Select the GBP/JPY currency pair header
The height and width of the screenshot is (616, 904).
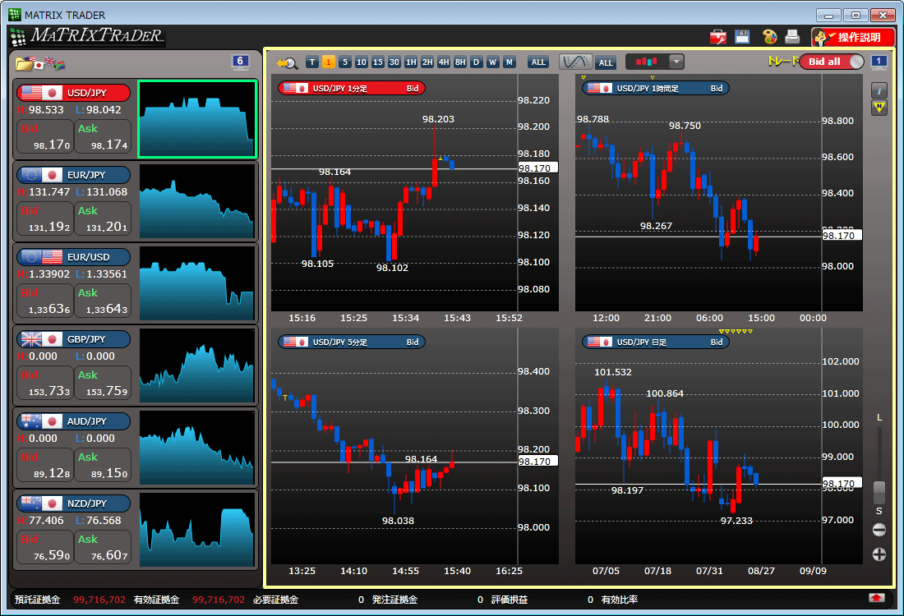(x=74, y=339)
